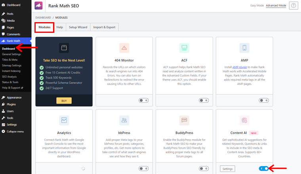Screen dimensions: 301x174
Task: Click the yellow BUY button
Action: point(64,100)
